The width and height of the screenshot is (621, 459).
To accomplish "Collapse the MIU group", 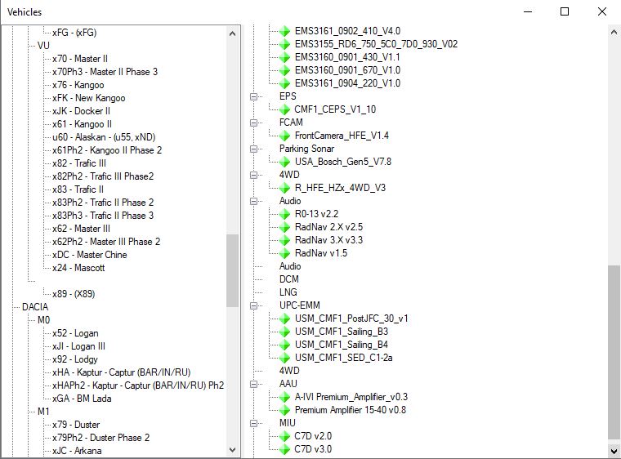I will click(x=254, y=423).
